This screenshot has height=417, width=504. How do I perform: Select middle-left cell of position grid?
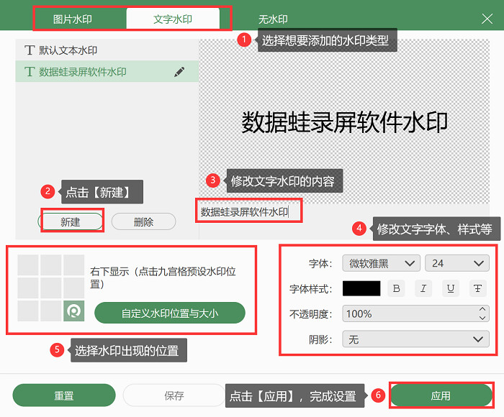pos(28,288)
